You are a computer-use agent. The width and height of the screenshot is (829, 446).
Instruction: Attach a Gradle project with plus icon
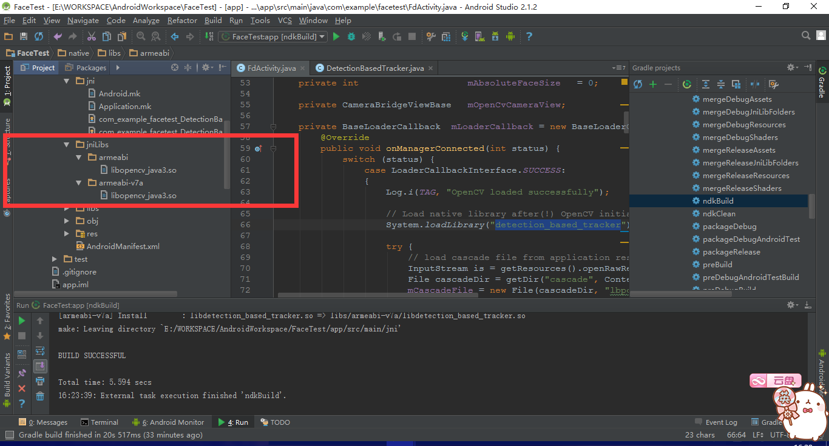pyautogui.click(x=653, y=84)
